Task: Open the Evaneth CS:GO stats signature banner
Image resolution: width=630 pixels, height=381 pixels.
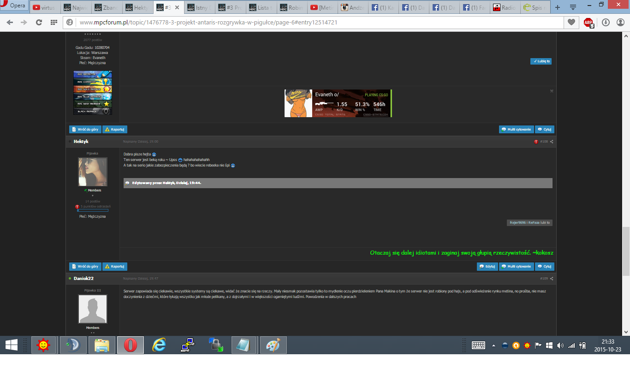Action: (338, 103)
